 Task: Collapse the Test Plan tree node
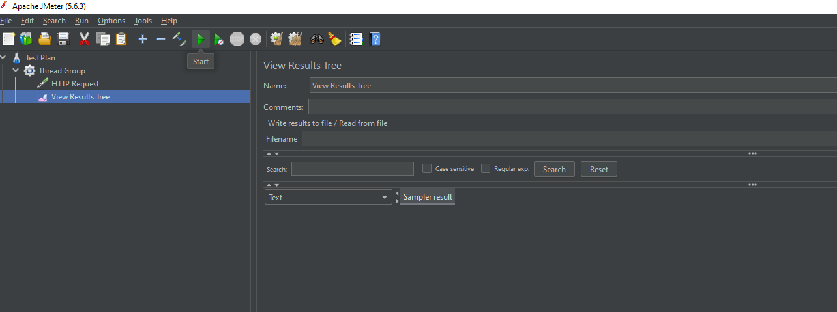click(x=4, y=58)
